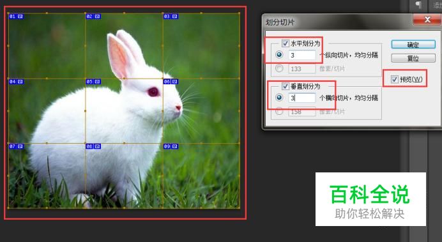Click slice 03 badge icon
This screenshot has width=442, height=242.
coord(175,17)
